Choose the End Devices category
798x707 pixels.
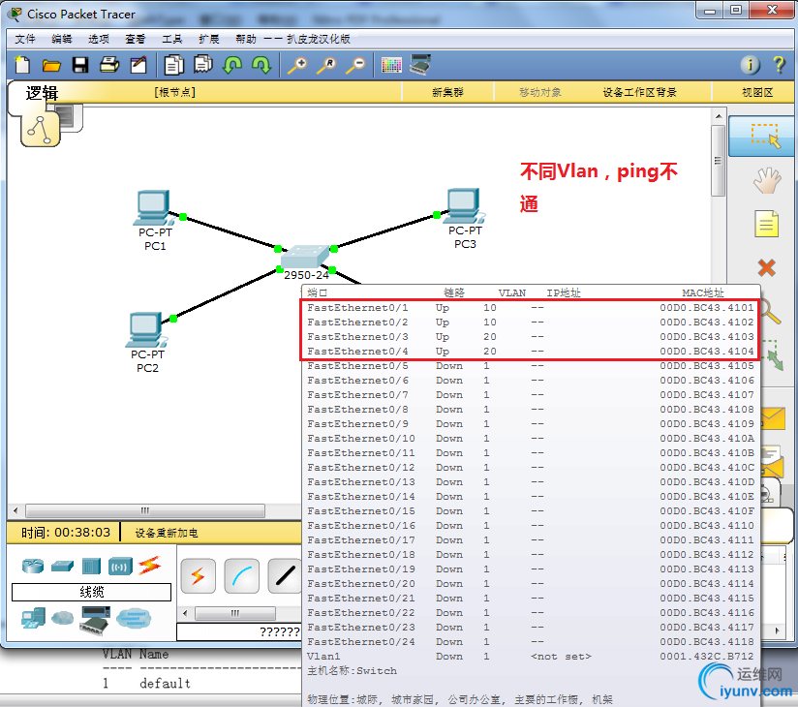(x=33, y=618)
